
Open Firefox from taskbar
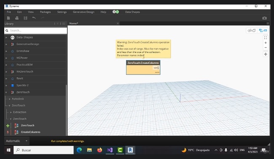(x=99, y=150)
